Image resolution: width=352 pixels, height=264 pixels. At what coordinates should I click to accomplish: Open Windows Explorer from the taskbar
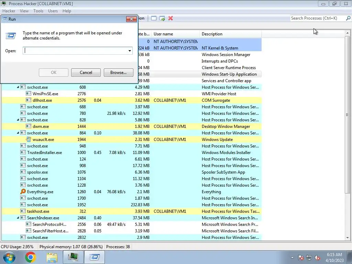click(x=52, y=257)
